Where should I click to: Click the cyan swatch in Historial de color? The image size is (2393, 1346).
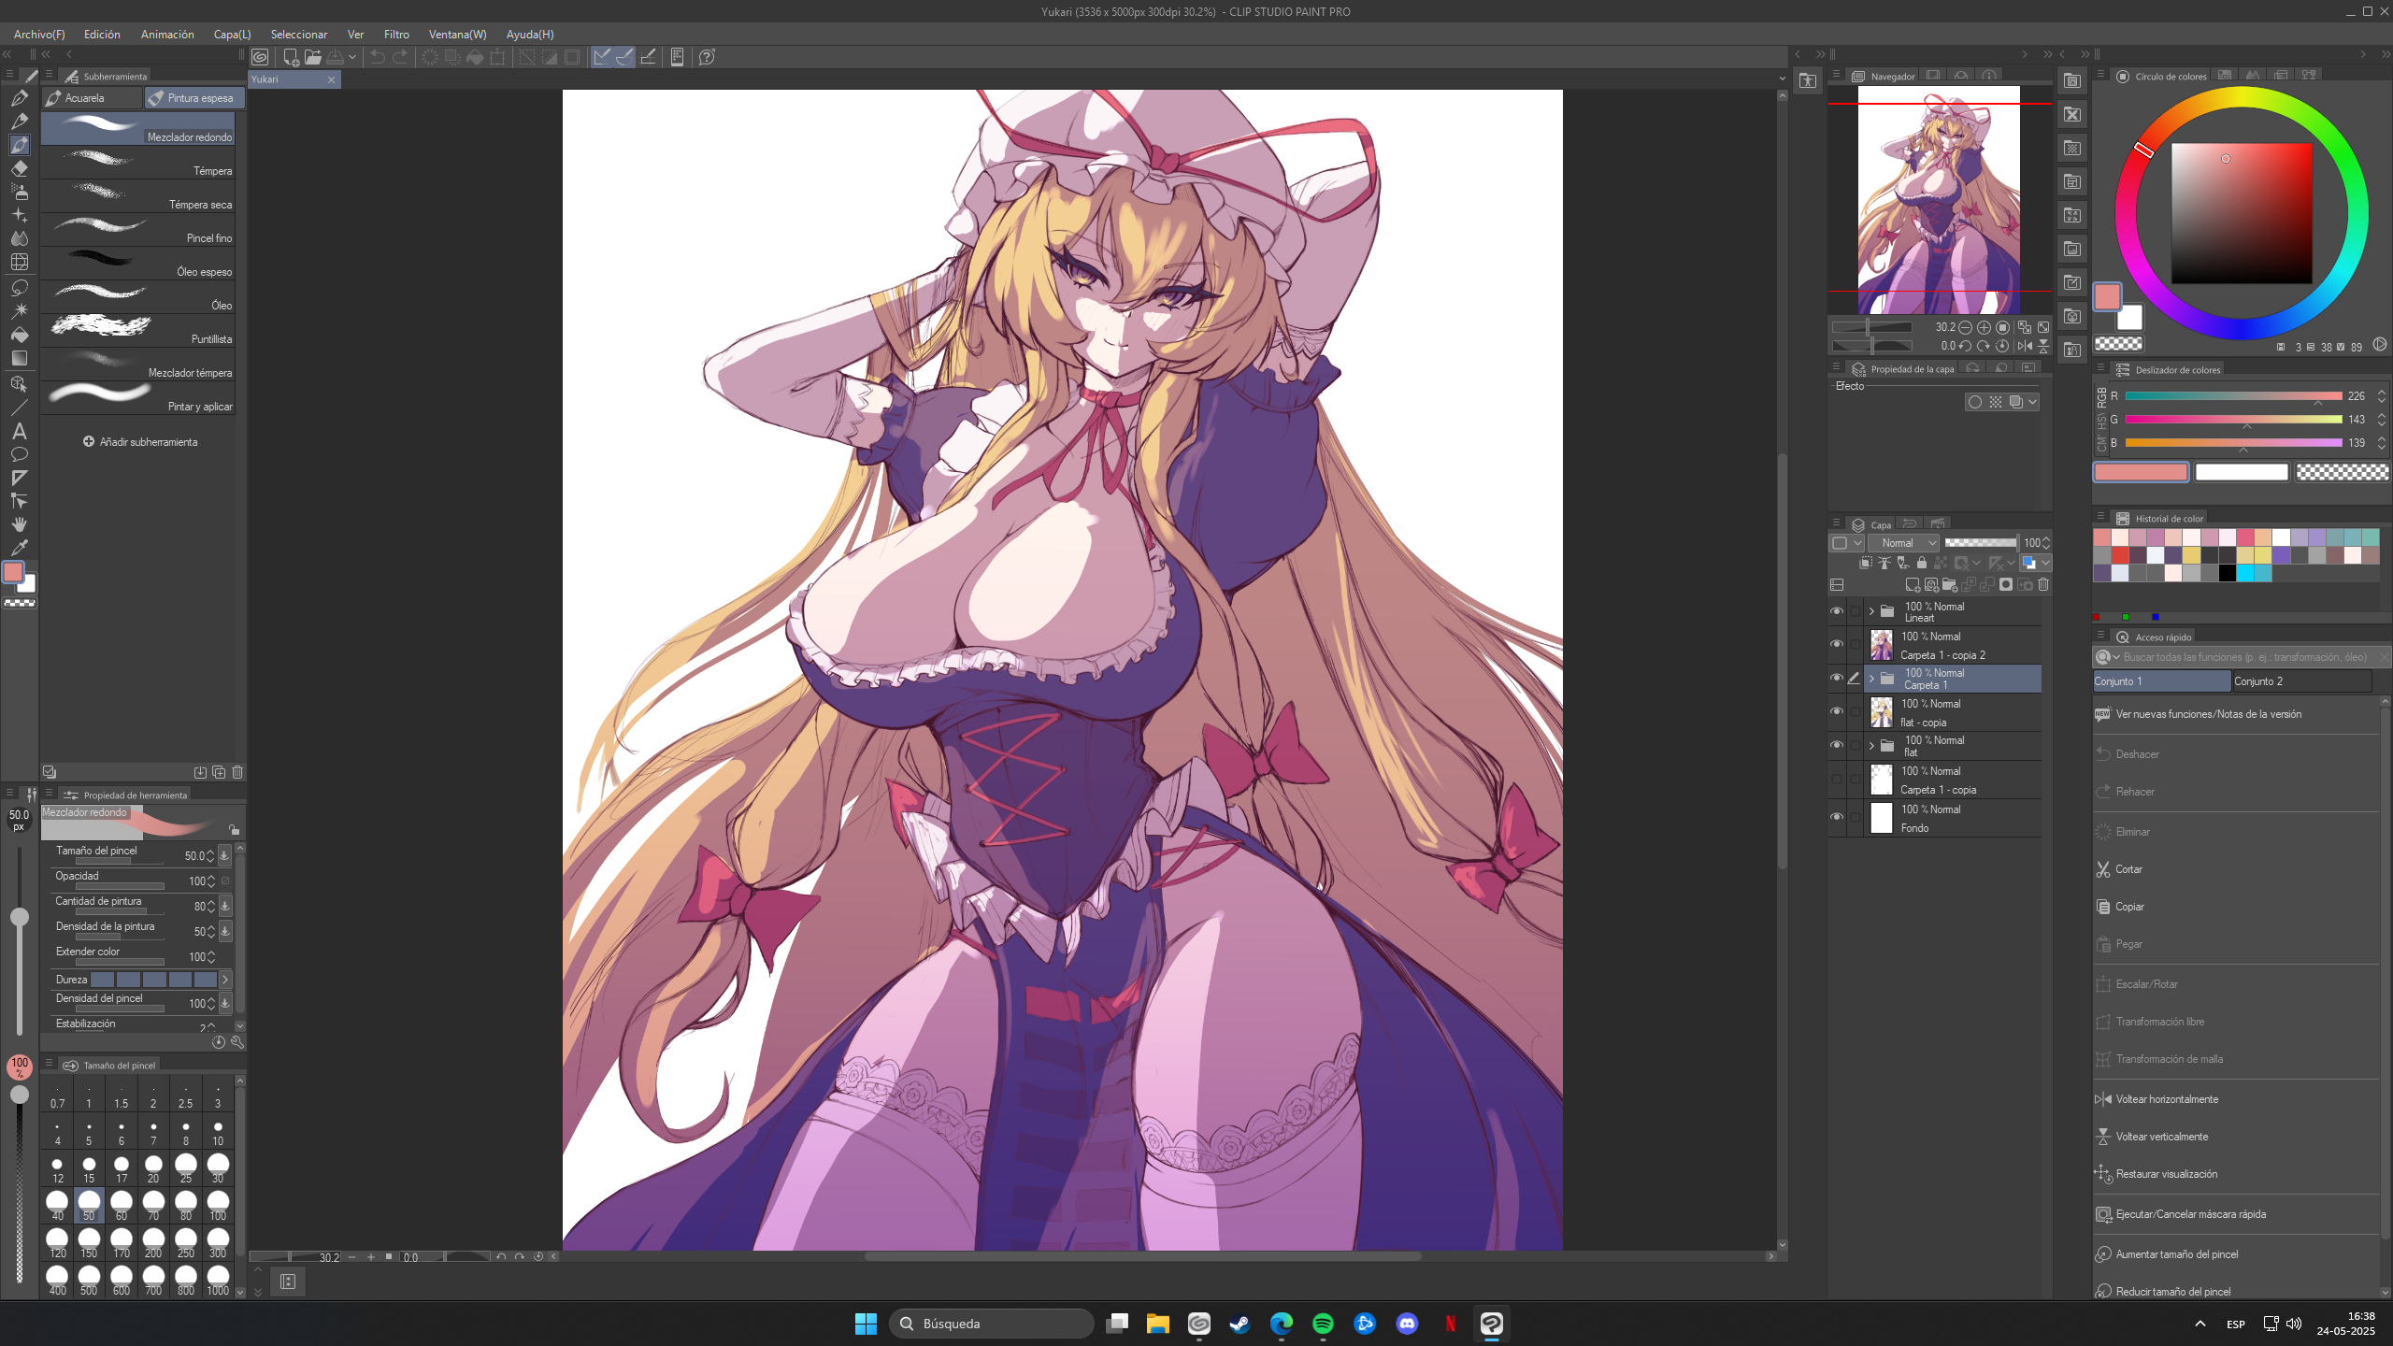(x=2244, y=573)
